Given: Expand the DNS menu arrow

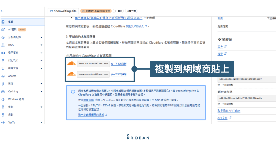Looking at the screenshot, I should tap(41, 45).
